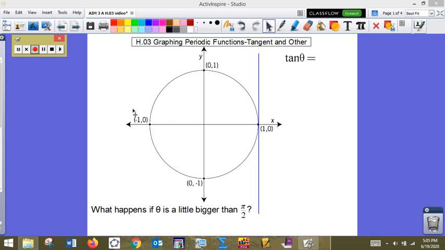Undo the last action

point(242,26)
